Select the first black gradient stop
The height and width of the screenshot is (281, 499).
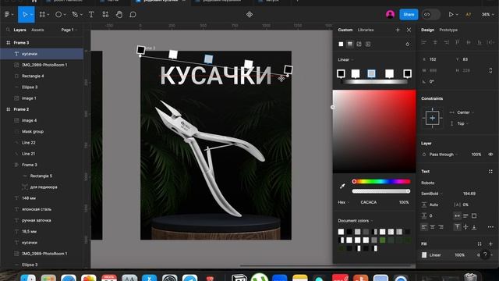pyautogui.click(x=341, y=73)
